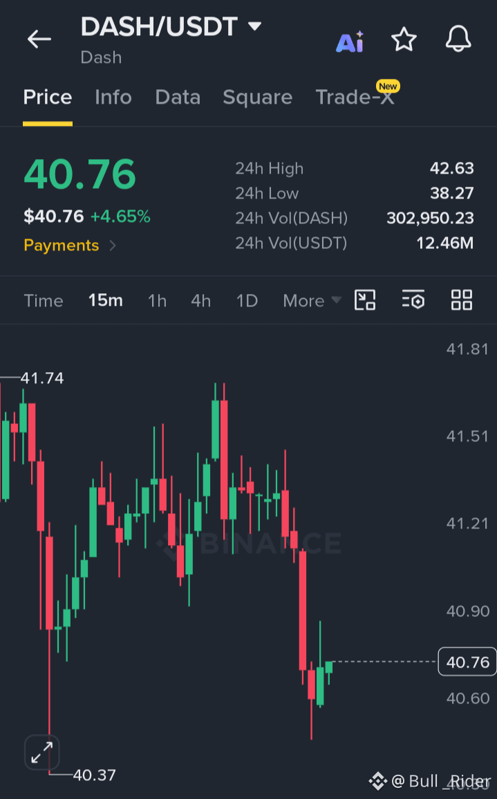Tap the large 40.76 price

point(80,174)
